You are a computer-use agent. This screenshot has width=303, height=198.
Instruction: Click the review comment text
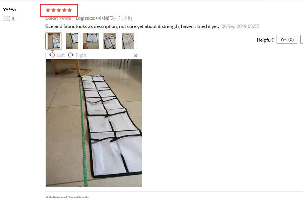pyautogui.click(x=132, y=26)
